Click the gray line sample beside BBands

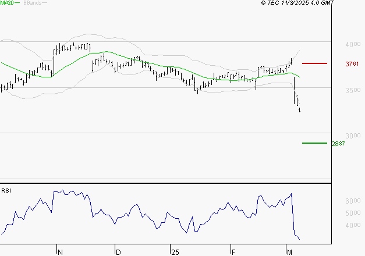pos(44,3)
